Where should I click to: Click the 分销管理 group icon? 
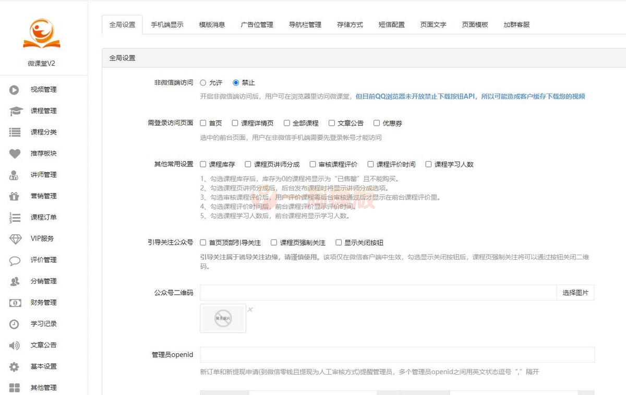[16, 281]
